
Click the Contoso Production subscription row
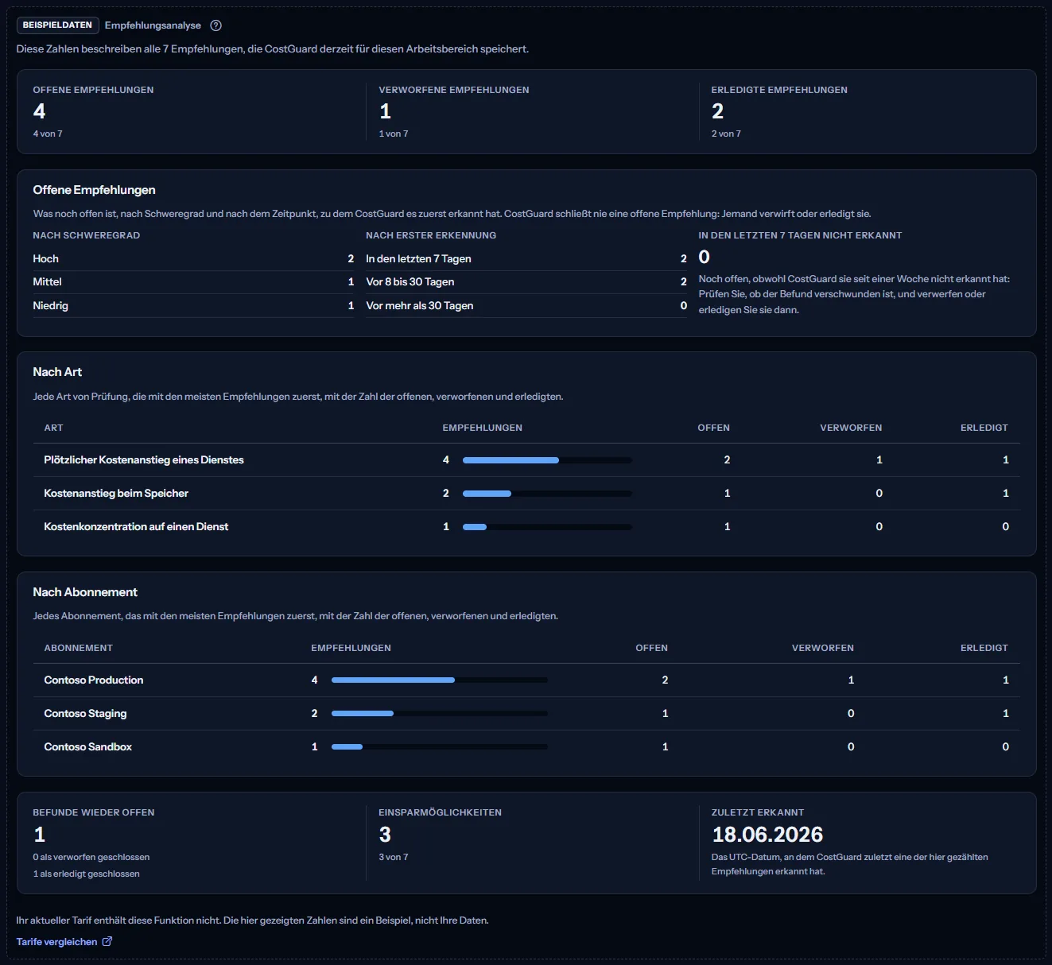(x=526, y=680)
